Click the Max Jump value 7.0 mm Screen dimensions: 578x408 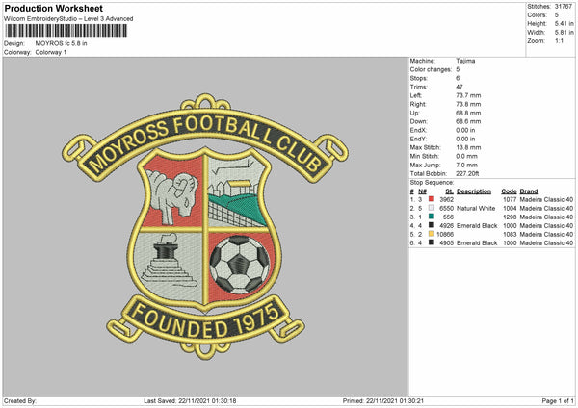pyautogui.click(x=466, y=165)
